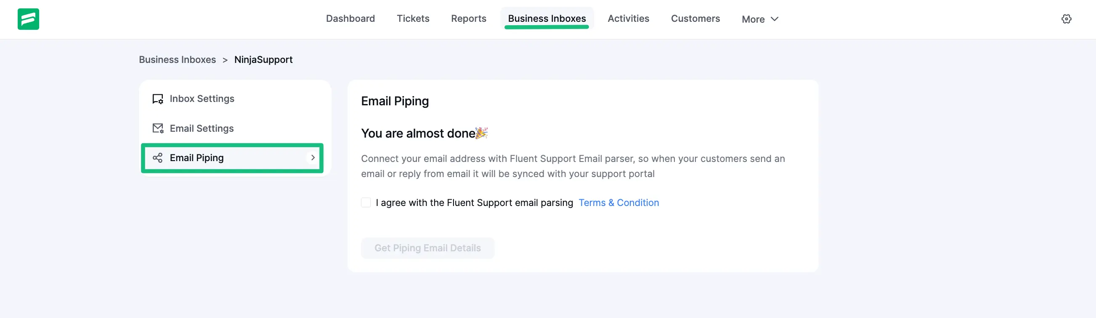Click the party emoji beside 'You are almost done'
Image resolution: width=1096 pixels, height=318 pixels.
(x=481, y=133)
